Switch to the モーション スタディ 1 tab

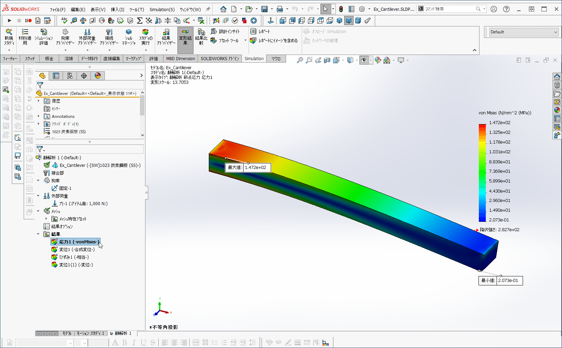tap(90, 333)
